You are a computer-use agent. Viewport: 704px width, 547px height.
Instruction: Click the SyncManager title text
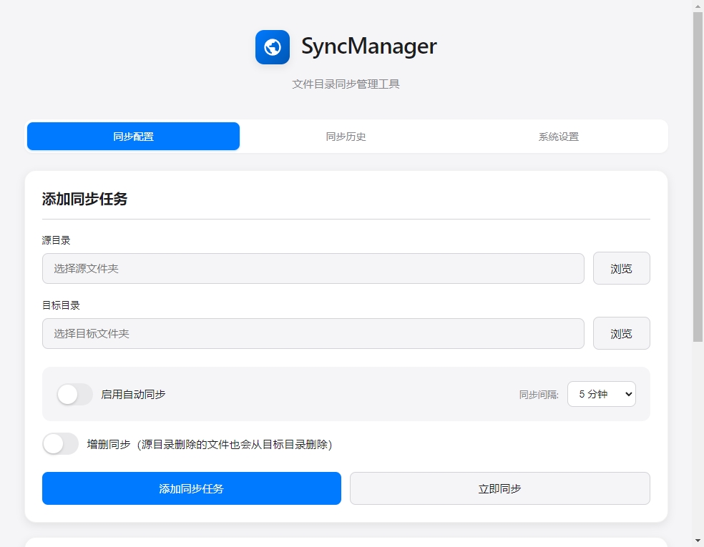(368, 46)
